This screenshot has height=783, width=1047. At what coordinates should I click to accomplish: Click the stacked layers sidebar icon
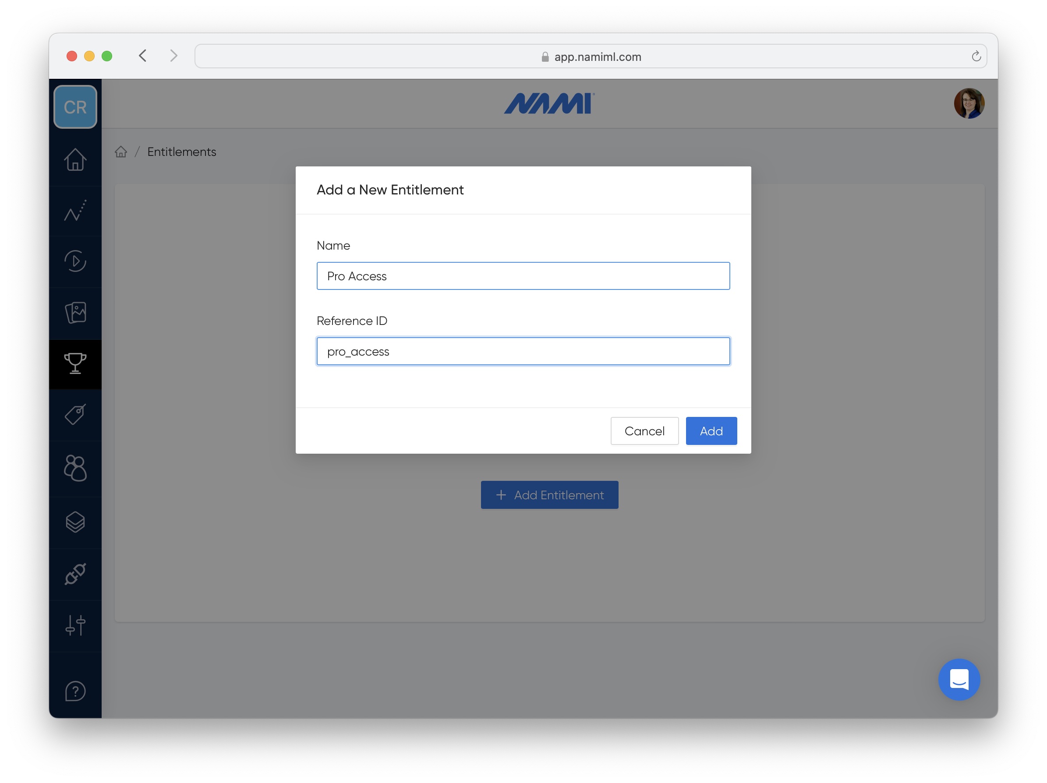(x=75, y=522)
